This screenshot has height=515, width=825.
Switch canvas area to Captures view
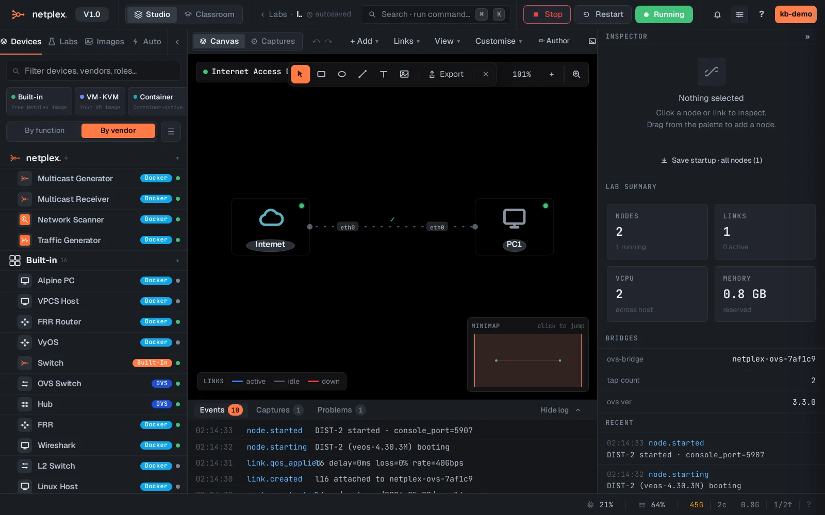pos(273,41)
